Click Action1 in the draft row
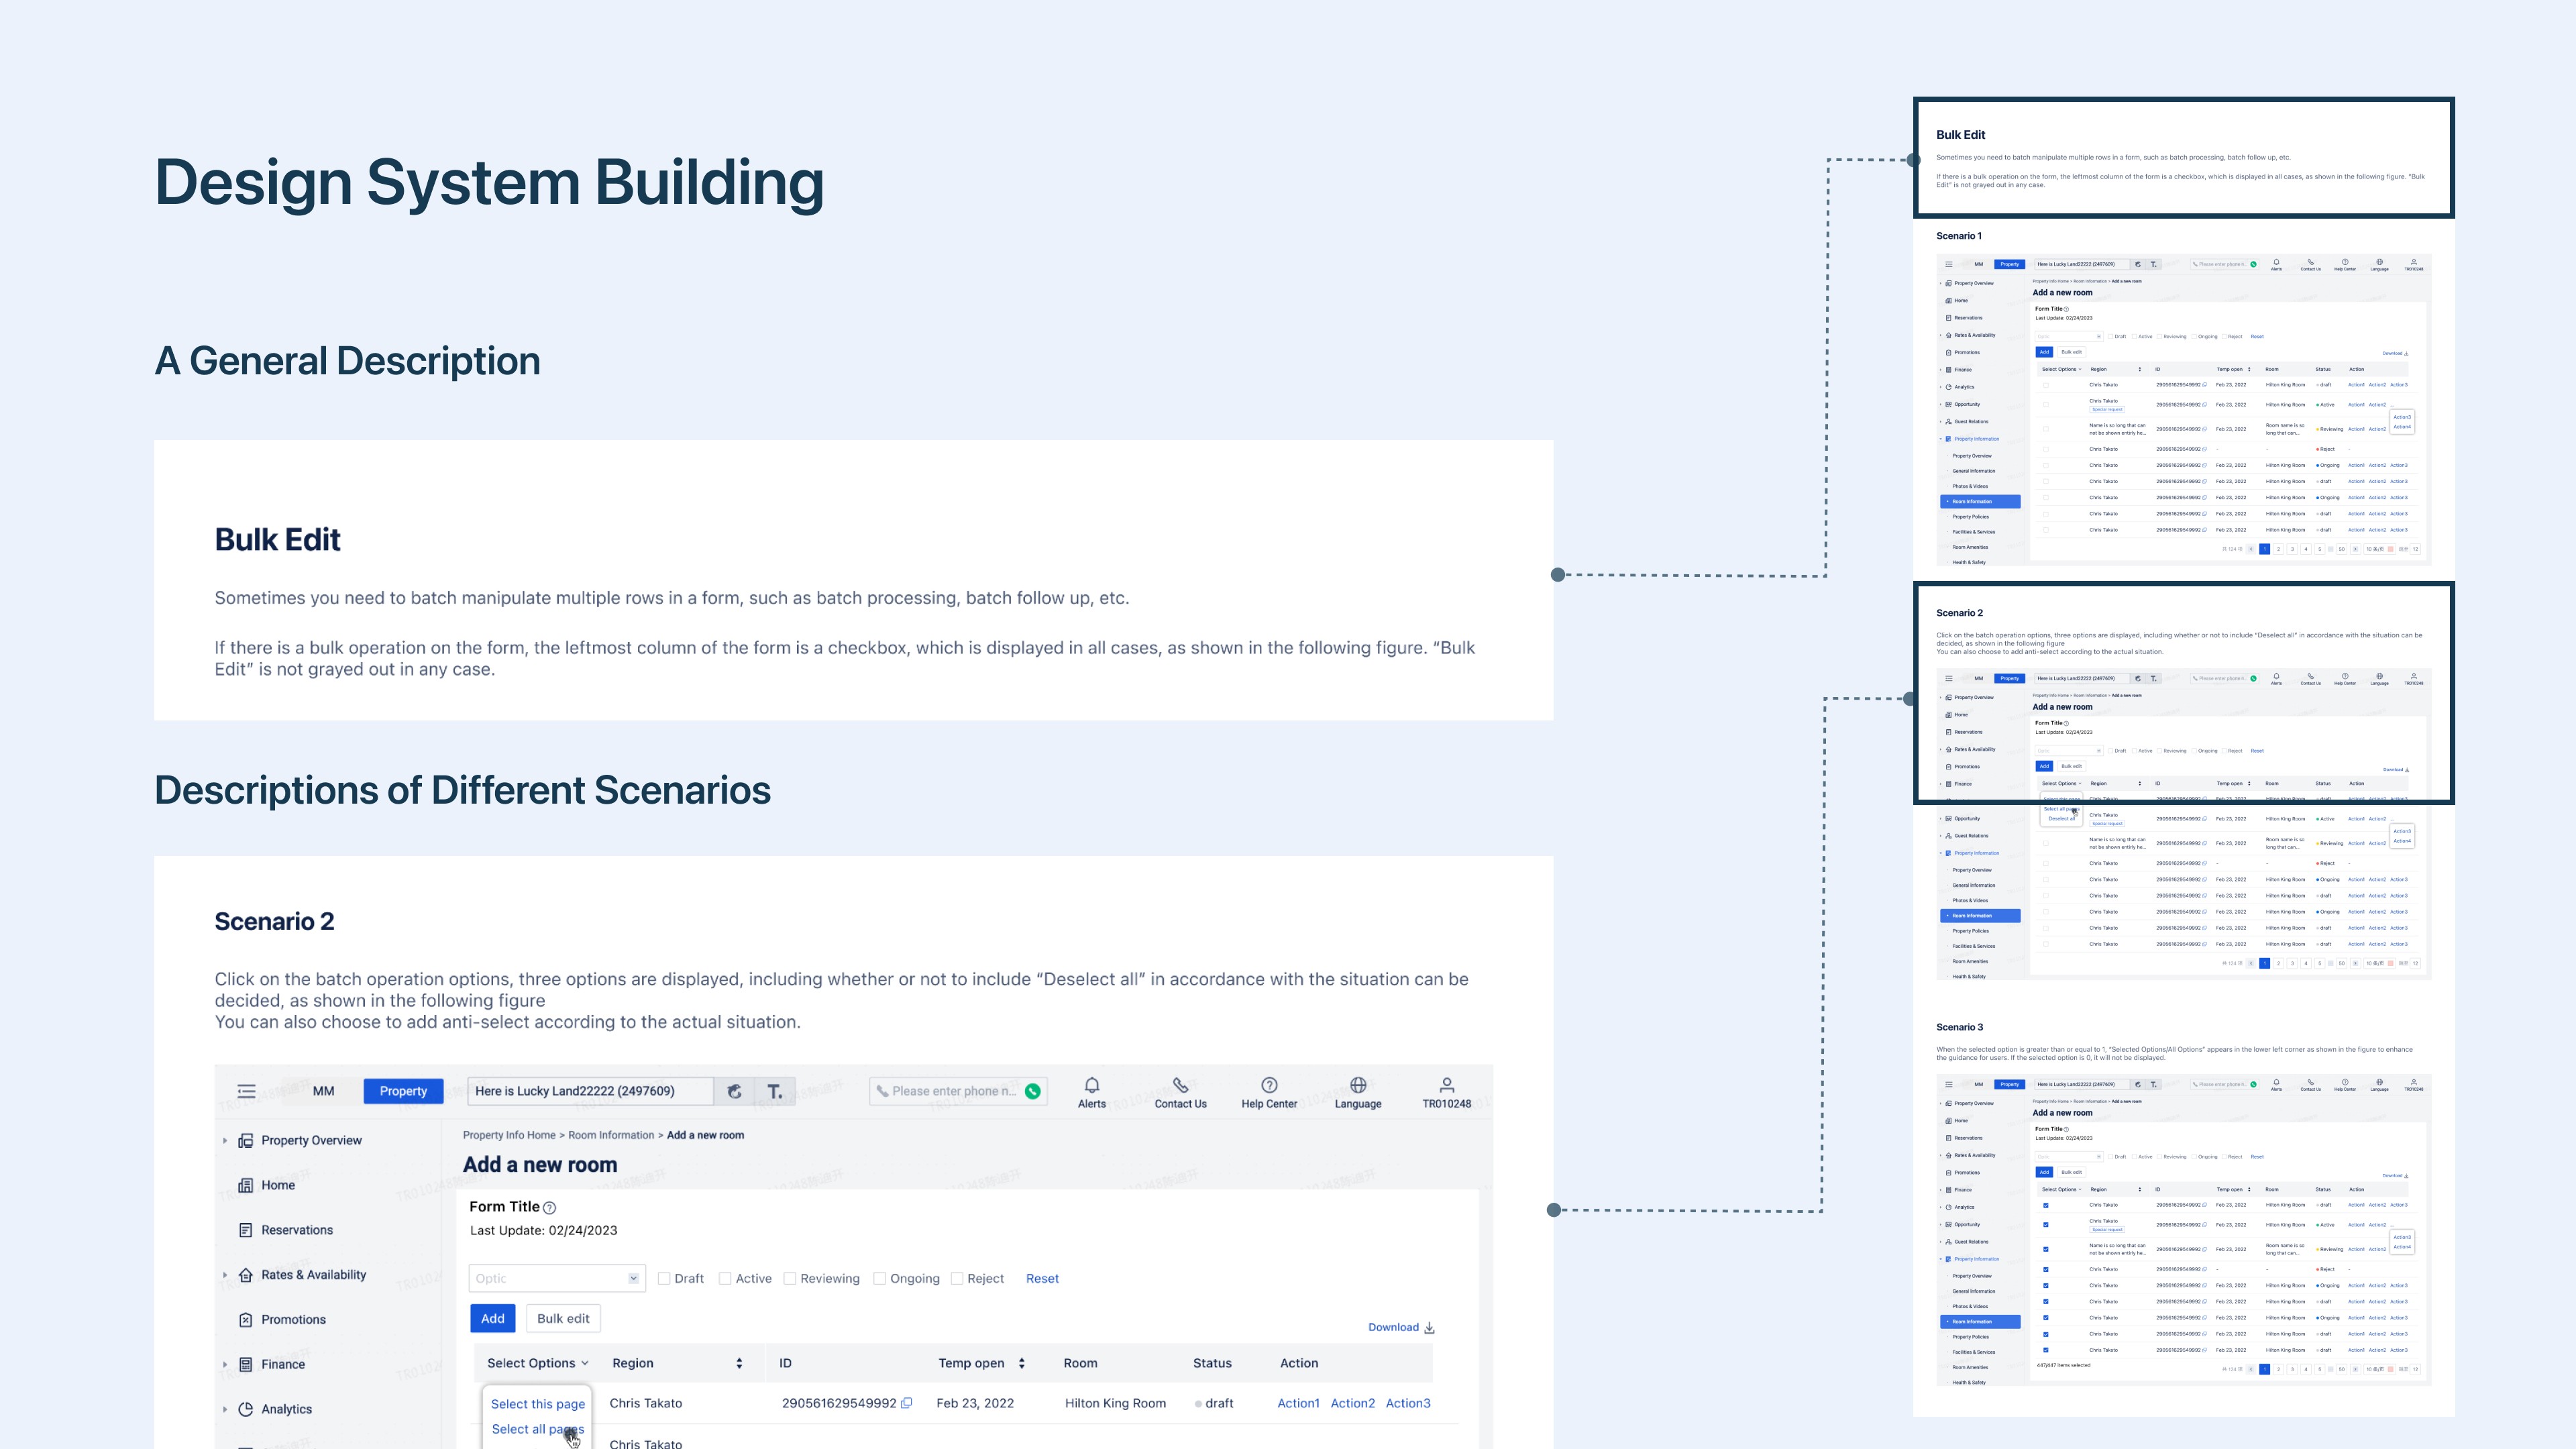The height and width of the screenshot is (1449, 2576). click(1298, 1403)
